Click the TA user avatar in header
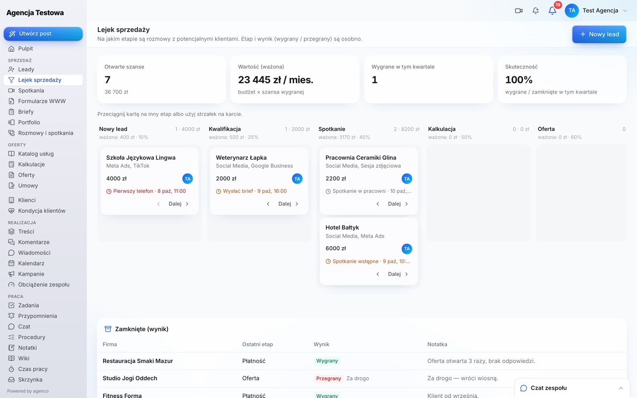Screen dimensions: 637x398 click(572, 11)
